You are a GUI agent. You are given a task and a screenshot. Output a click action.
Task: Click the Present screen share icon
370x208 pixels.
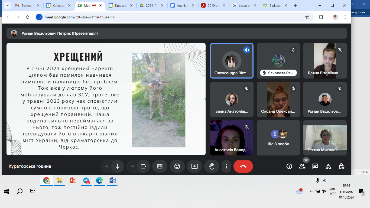pos(194,166)
